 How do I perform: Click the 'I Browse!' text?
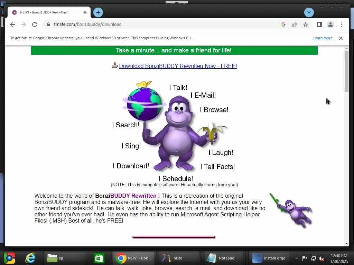[214, 110]
